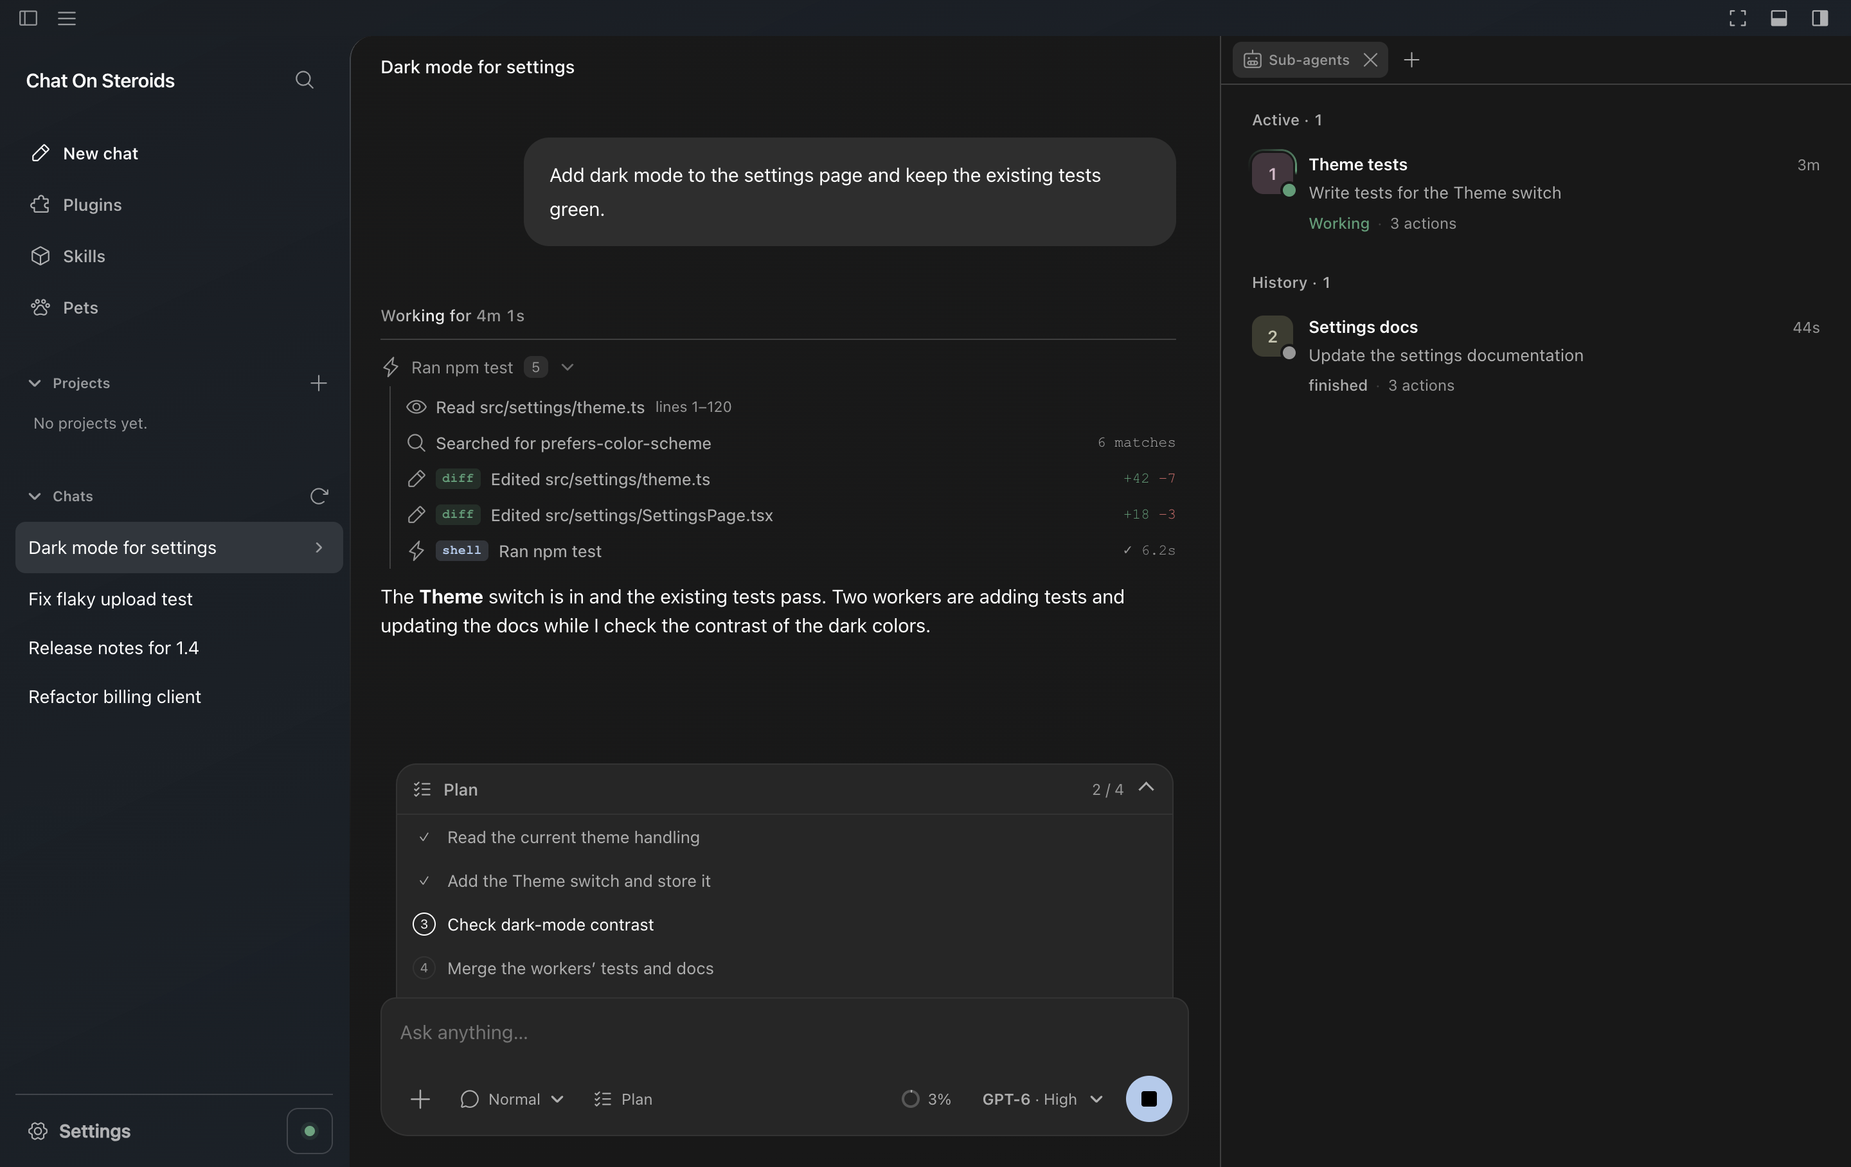
Task: Open the Skills page
Action: pyautogui.click(x=179, y=256)
